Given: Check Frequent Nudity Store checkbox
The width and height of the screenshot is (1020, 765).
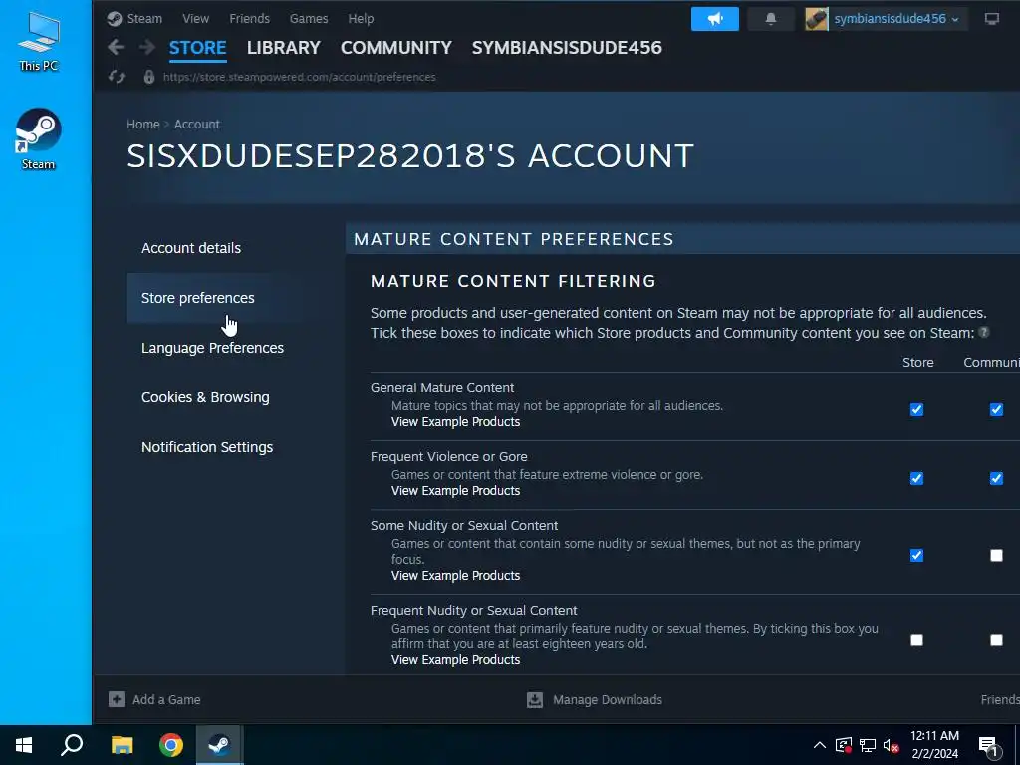Looking at the screenshot, I should tap(916, 640).
